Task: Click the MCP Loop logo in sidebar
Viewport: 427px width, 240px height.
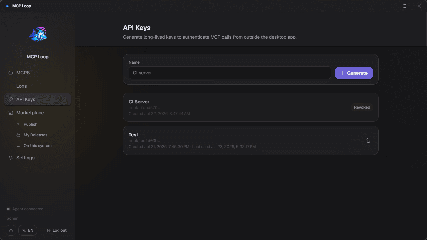Action: [x=38, y=34]
